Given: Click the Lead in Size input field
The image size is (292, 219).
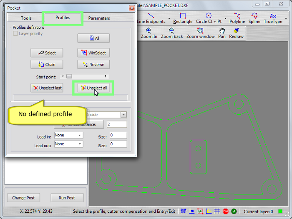Looking at the screenshot, I should coord(118,135).
